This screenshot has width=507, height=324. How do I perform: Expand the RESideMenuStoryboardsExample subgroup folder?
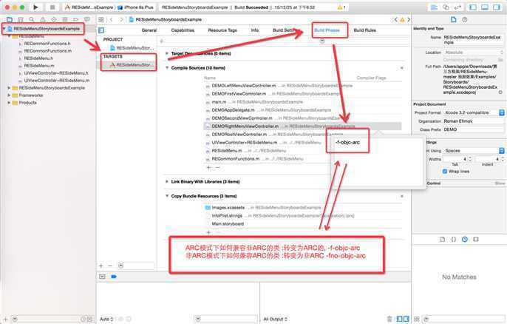click(x=9, y=88)
